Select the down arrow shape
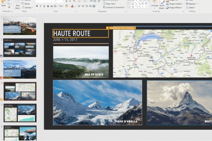Viewport: 212px width, 141px height. point(146,4)
